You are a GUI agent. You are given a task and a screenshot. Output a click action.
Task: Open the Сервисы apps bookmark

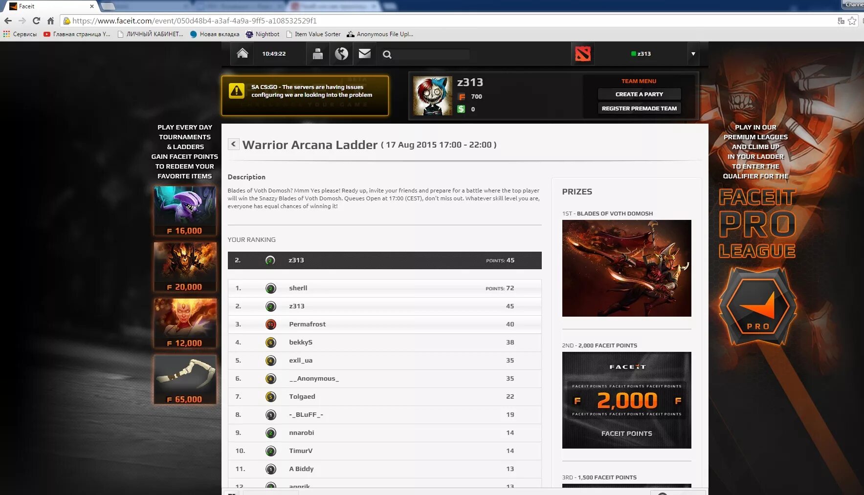[x=20, y=34]
